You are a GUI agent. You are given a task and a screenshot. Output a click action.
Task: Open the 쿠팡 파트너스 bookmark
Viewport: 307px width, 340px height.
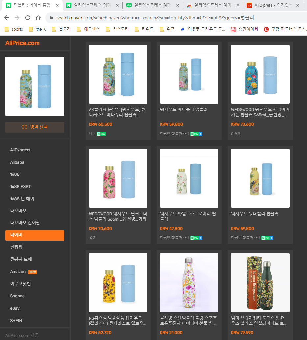pyautogui.click(x=285, y=29)
